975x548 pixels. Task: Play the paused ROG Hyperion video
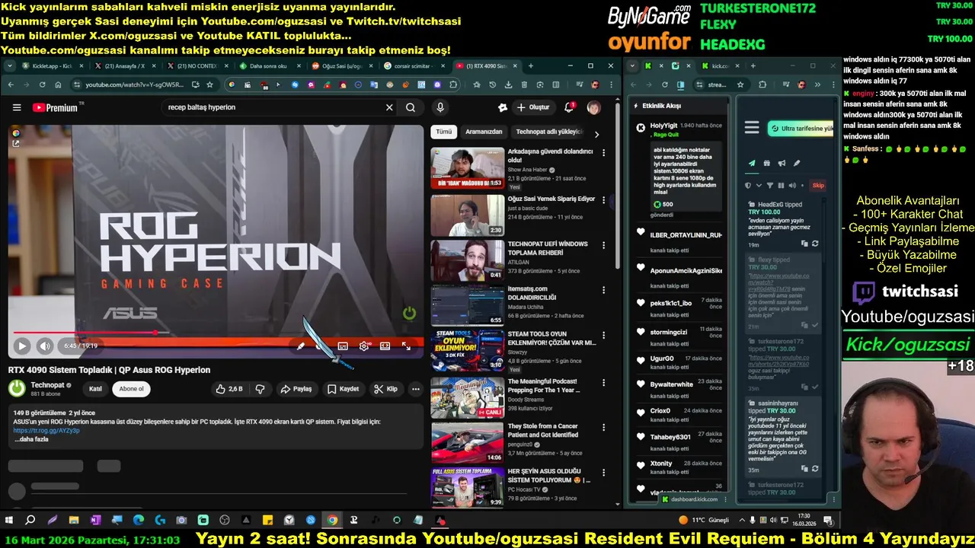pyautogui.click(x=21, y=346)
